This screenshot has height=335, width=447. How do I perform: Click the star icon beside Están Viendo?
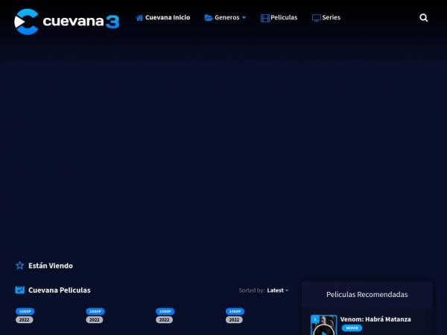pyautogui.click(x=19, y=266)
